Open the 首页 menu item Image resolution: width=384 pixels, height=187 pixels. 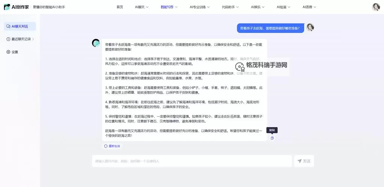[x=120, y=7]
